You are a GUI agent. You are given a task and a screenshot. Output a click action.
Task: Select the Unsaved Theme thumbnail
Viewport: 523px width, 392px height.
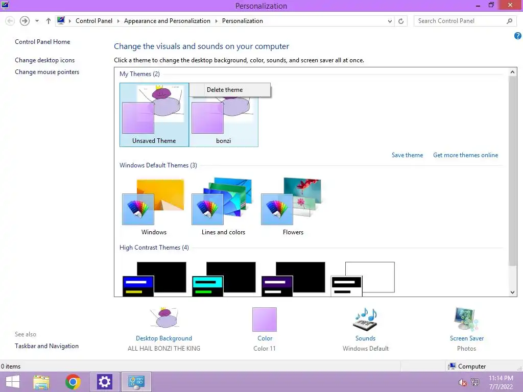pyautogui.click(x=154, y=115)
